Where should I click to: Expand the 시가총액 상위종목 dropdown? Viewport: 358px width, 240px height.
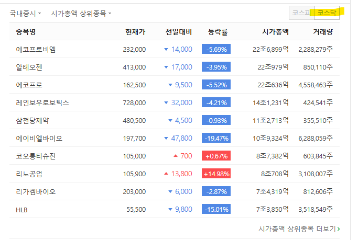(x=81, y=13)
